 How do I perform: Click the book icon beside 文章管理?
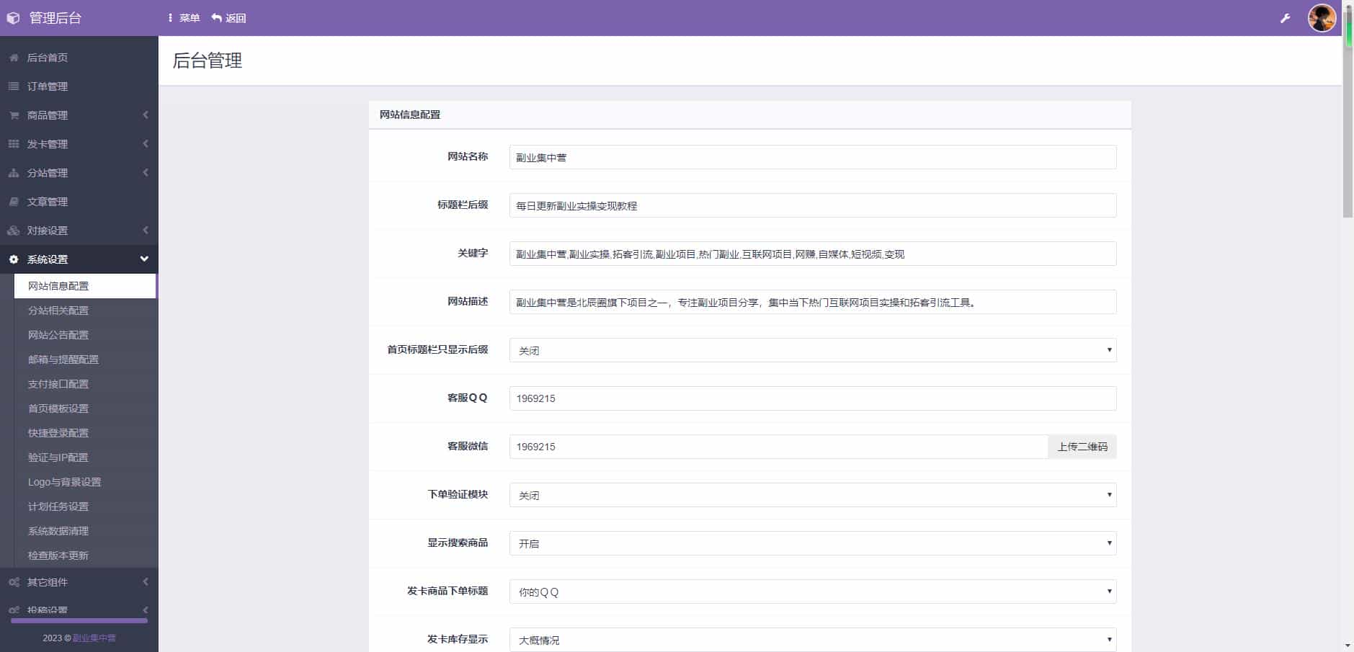(14, 202)
